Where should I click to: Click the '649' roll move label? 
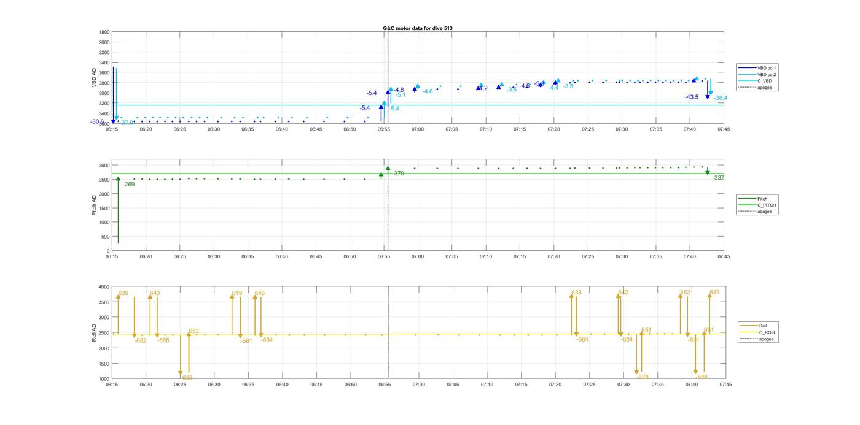237,293
